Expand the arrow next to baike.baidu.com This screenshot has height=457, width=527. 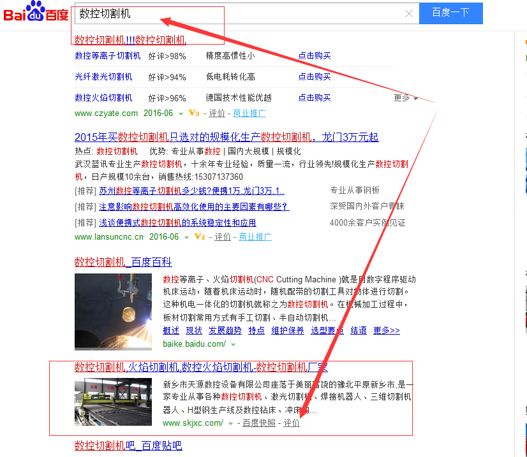(234, 344)
